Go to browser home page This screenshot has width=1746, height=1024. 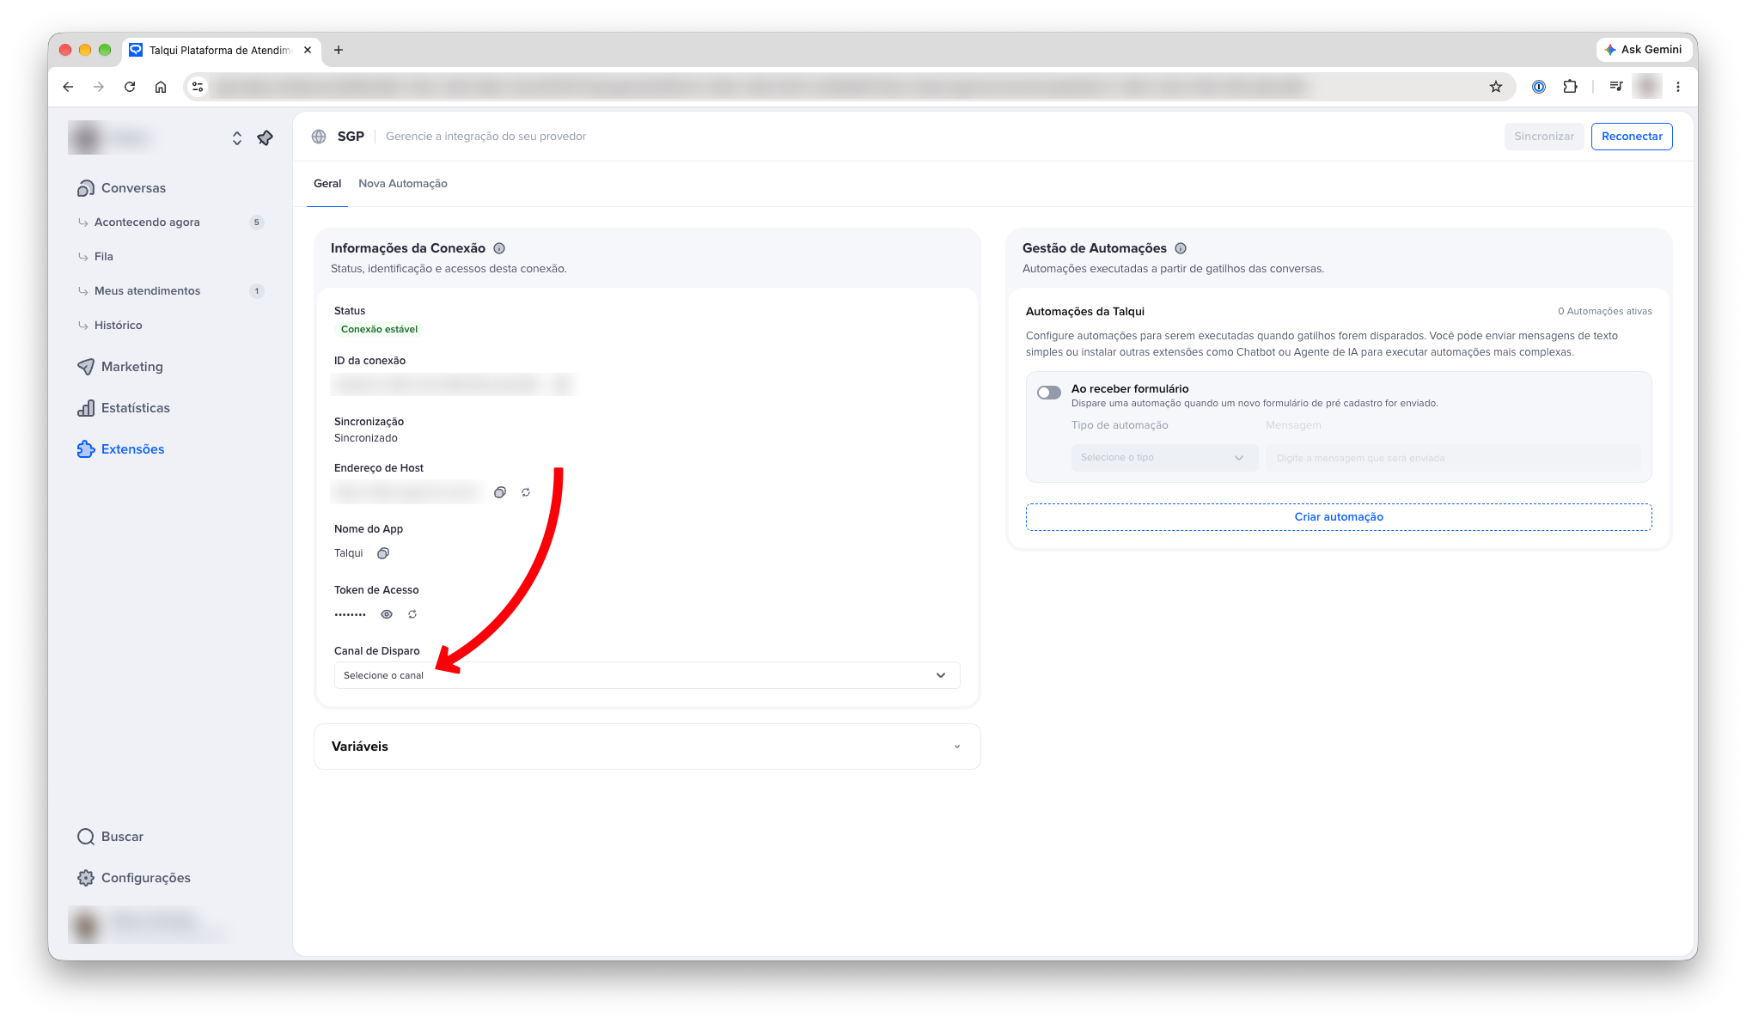coord(161,87)
